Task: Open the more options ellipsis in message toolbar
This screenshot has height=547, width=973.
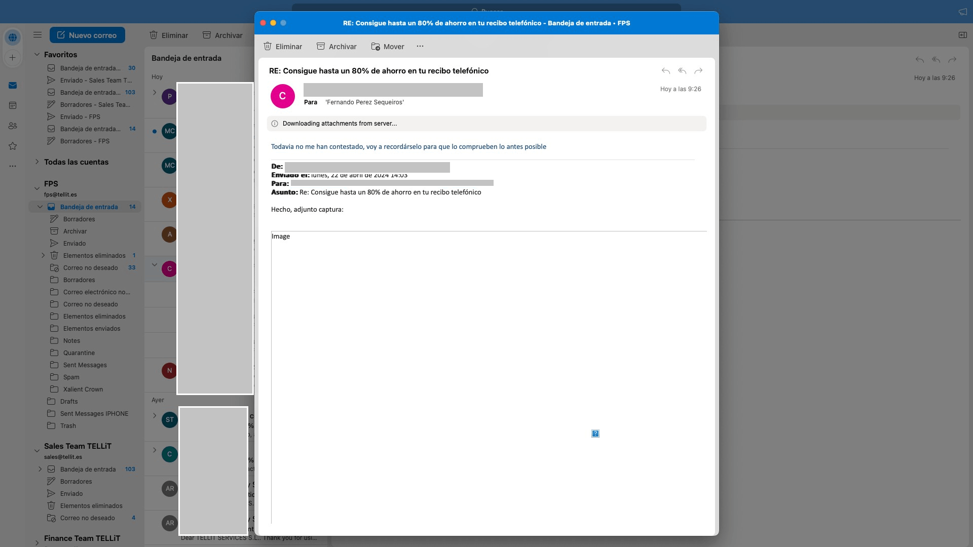Action: [420, 46]
